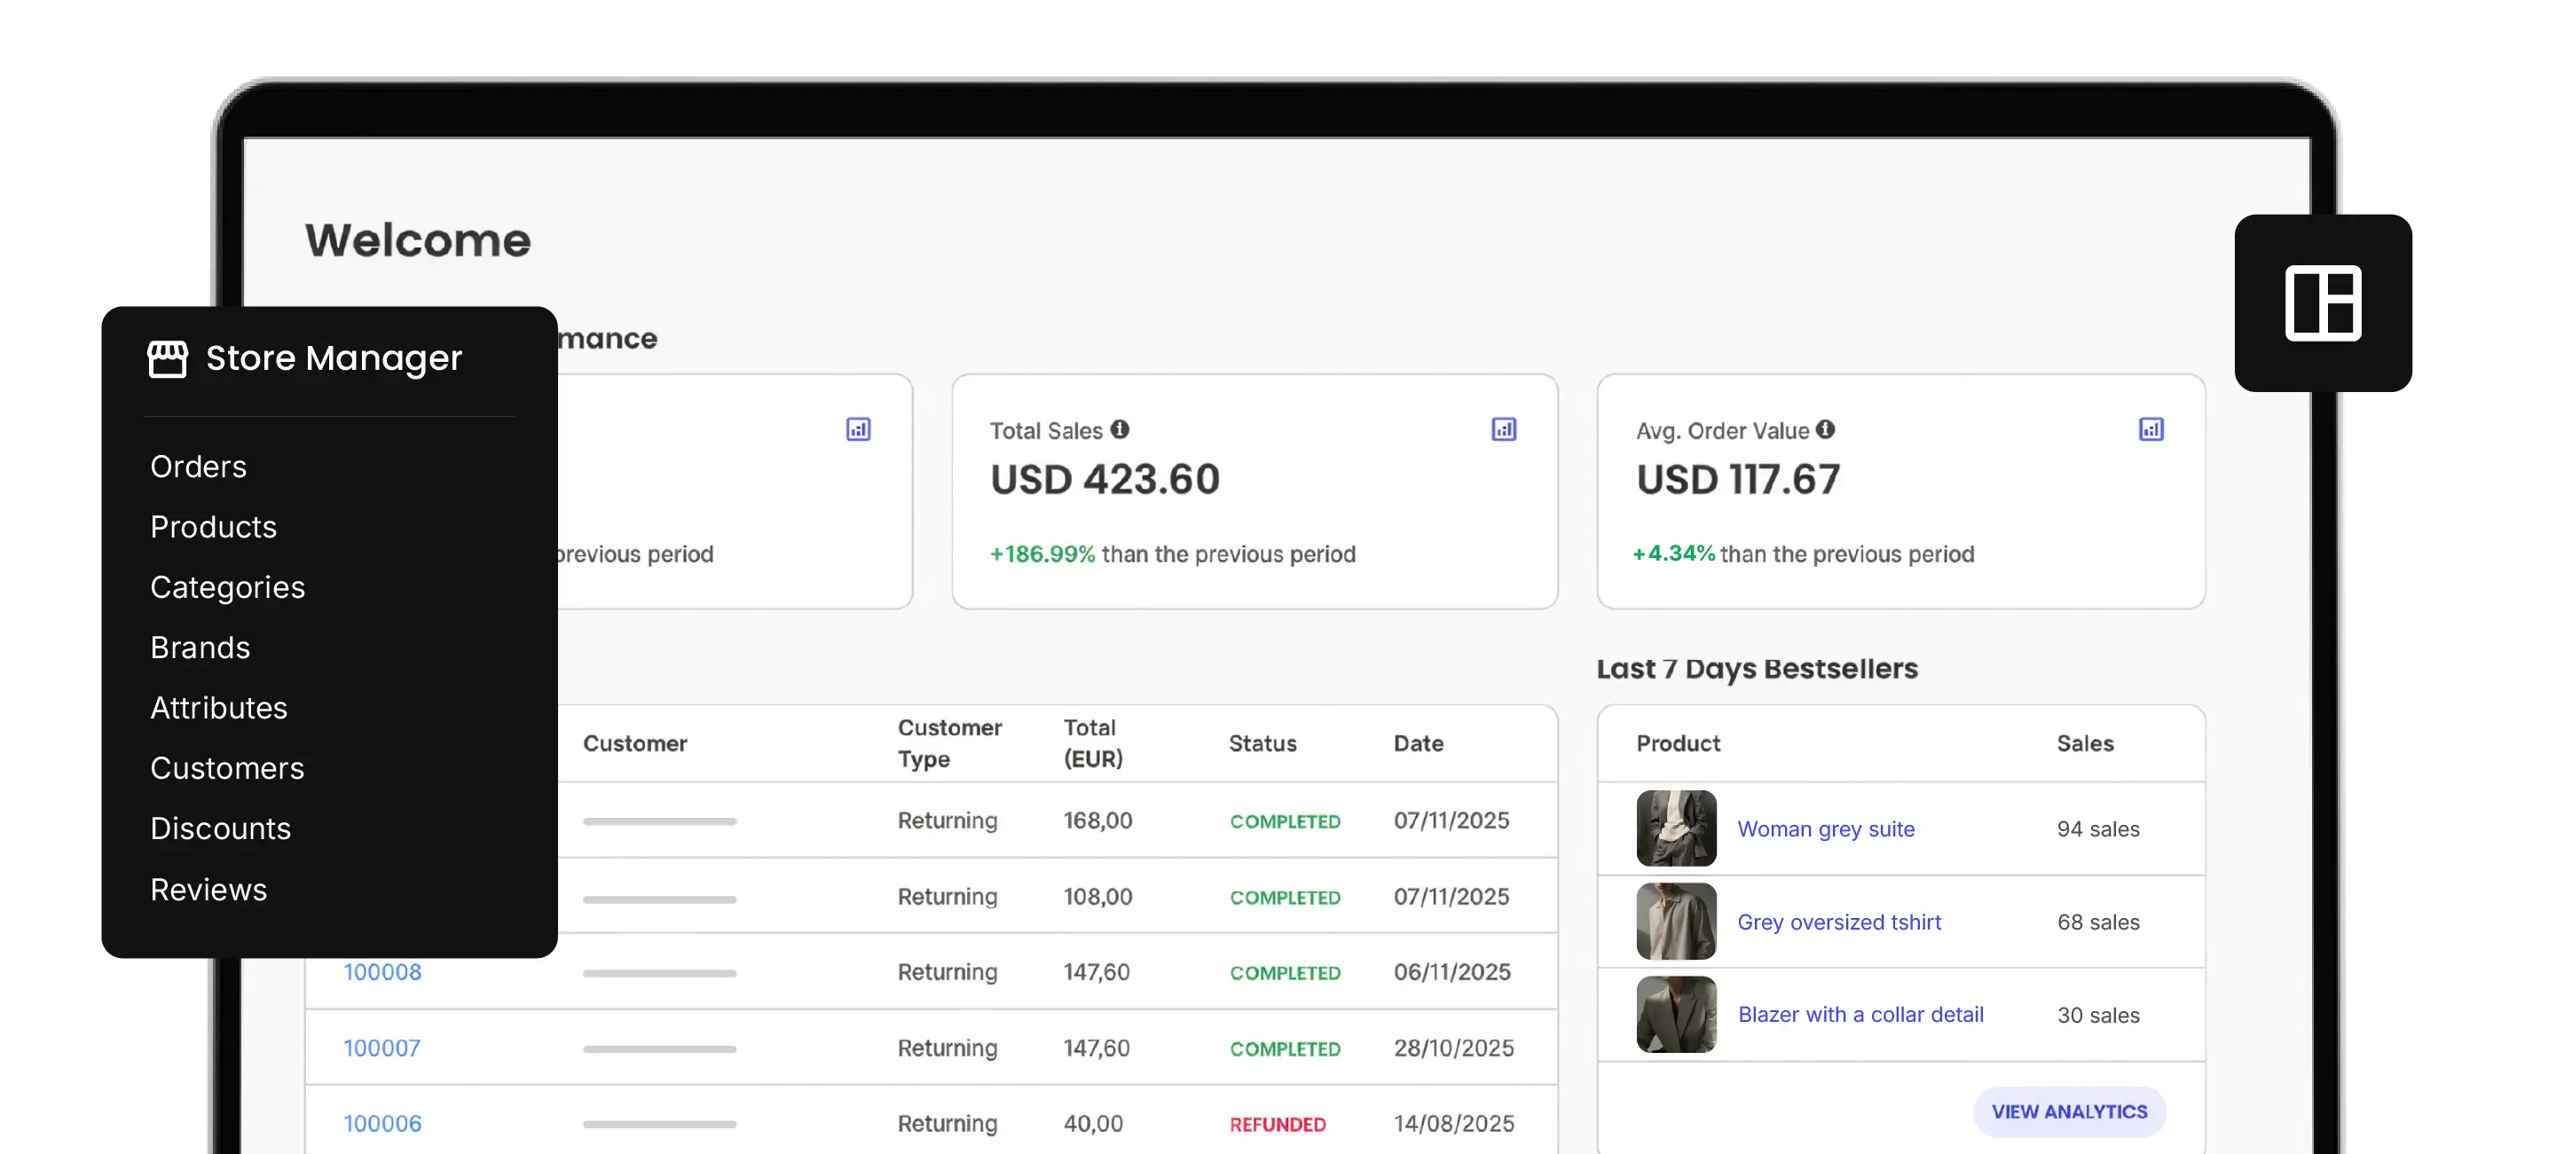Image resolution: width=2556 pixels, height=1154 pixels.
Task: Open analytics chart icon on Total Sales card
Action: (1504, 428)
